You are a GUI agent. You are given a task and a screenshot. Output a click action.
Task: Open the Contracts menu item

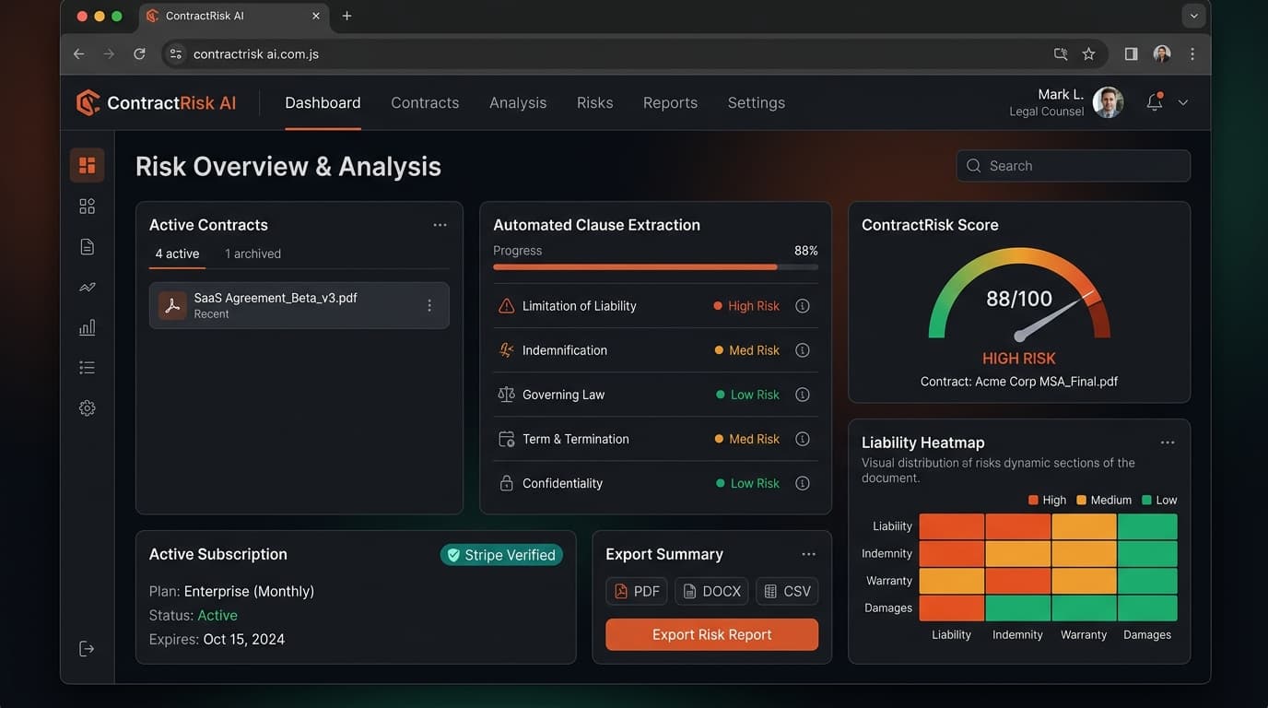pyautogui.click(x=425, y=102)
